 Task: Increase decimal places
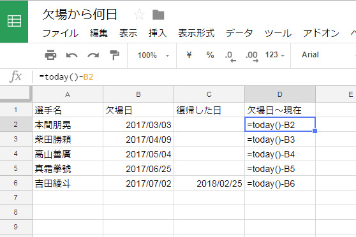tap(252, 56)
